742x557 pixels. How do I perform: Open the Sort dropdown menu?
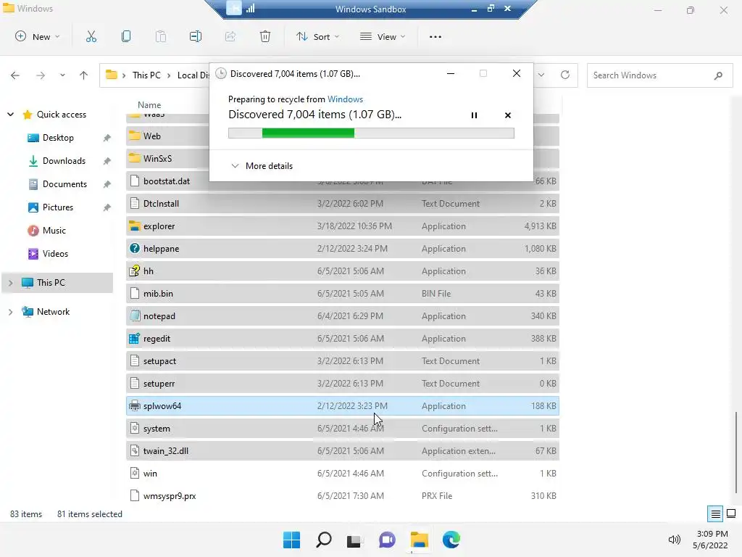click(x=317, y=36)
